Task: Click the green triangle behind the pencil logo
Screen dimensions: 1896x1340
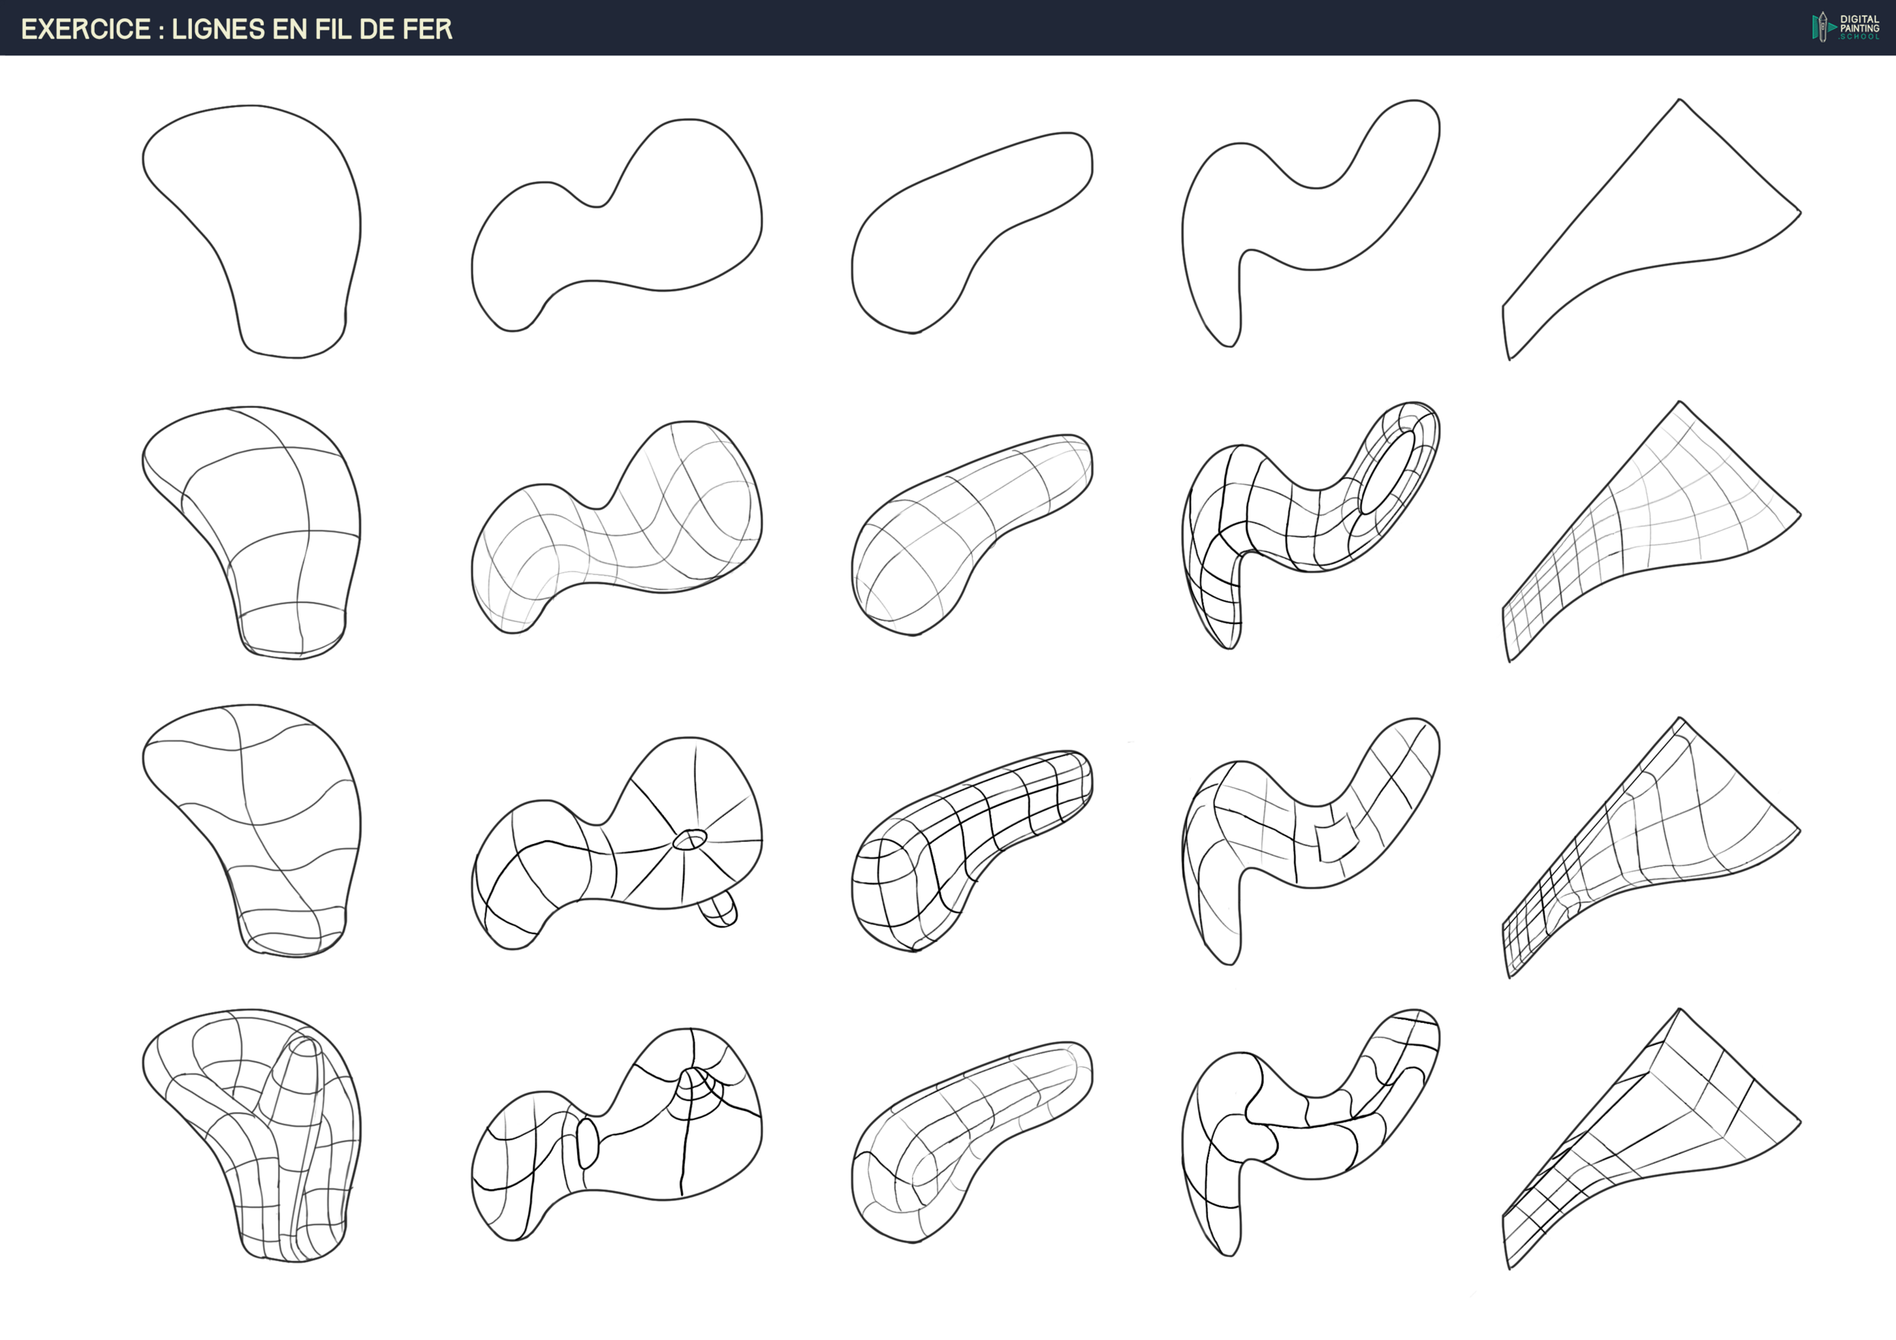Action: 1813,28
